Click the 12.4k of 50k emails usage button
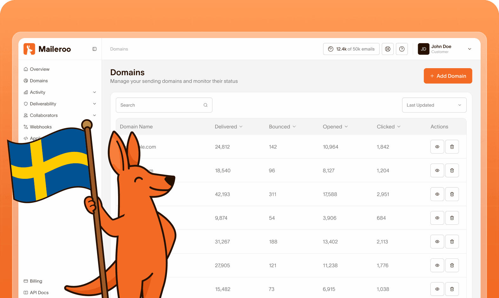499x298 pixels. [351, 49]
